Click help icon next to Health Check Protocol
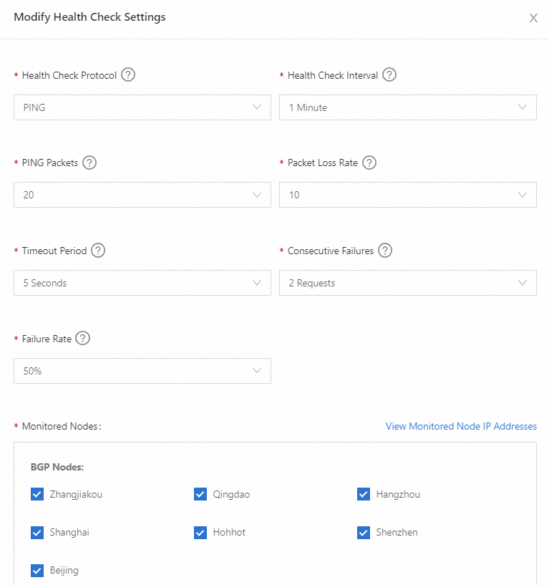 coord(128,75)
